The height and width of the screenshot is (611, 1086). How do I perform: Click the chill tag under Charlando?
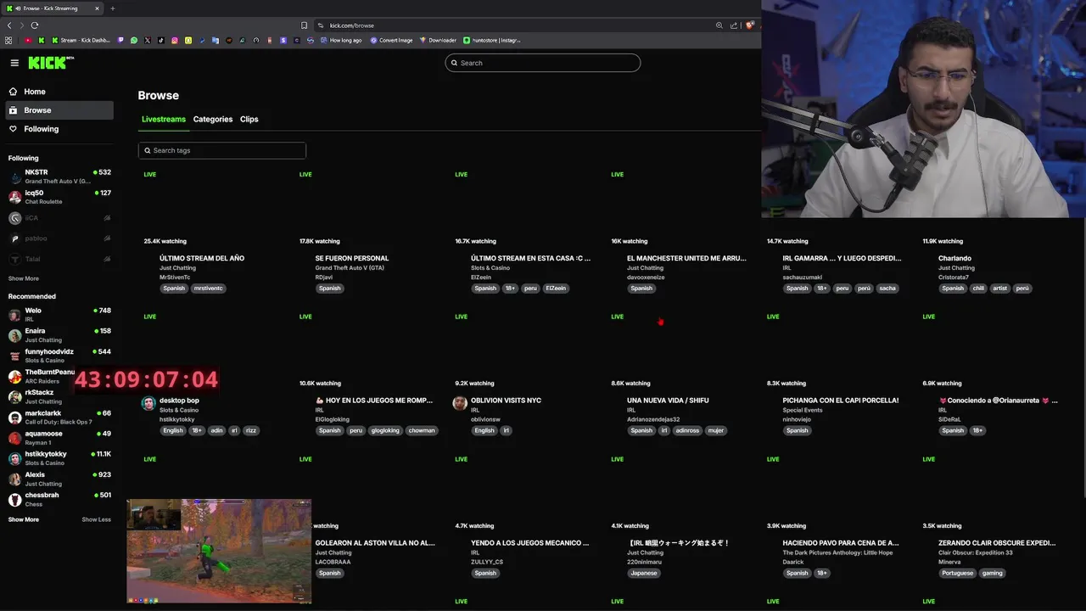pos(978,289)
